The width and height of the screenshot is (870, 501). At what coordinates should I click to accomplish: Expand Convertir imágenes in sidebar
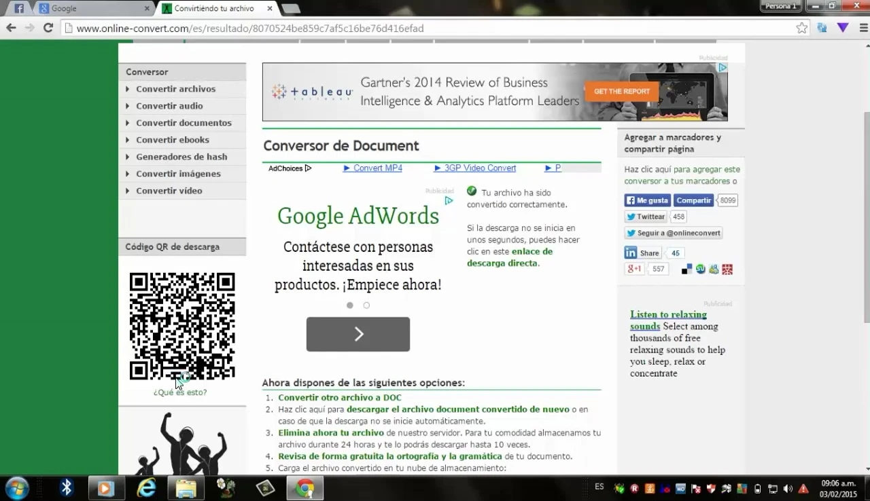point(178,174)
